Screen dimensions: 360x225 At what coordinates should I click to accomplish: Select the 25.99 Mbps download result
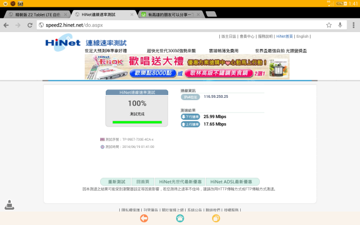pyautogui.click(x=215, y=116)
